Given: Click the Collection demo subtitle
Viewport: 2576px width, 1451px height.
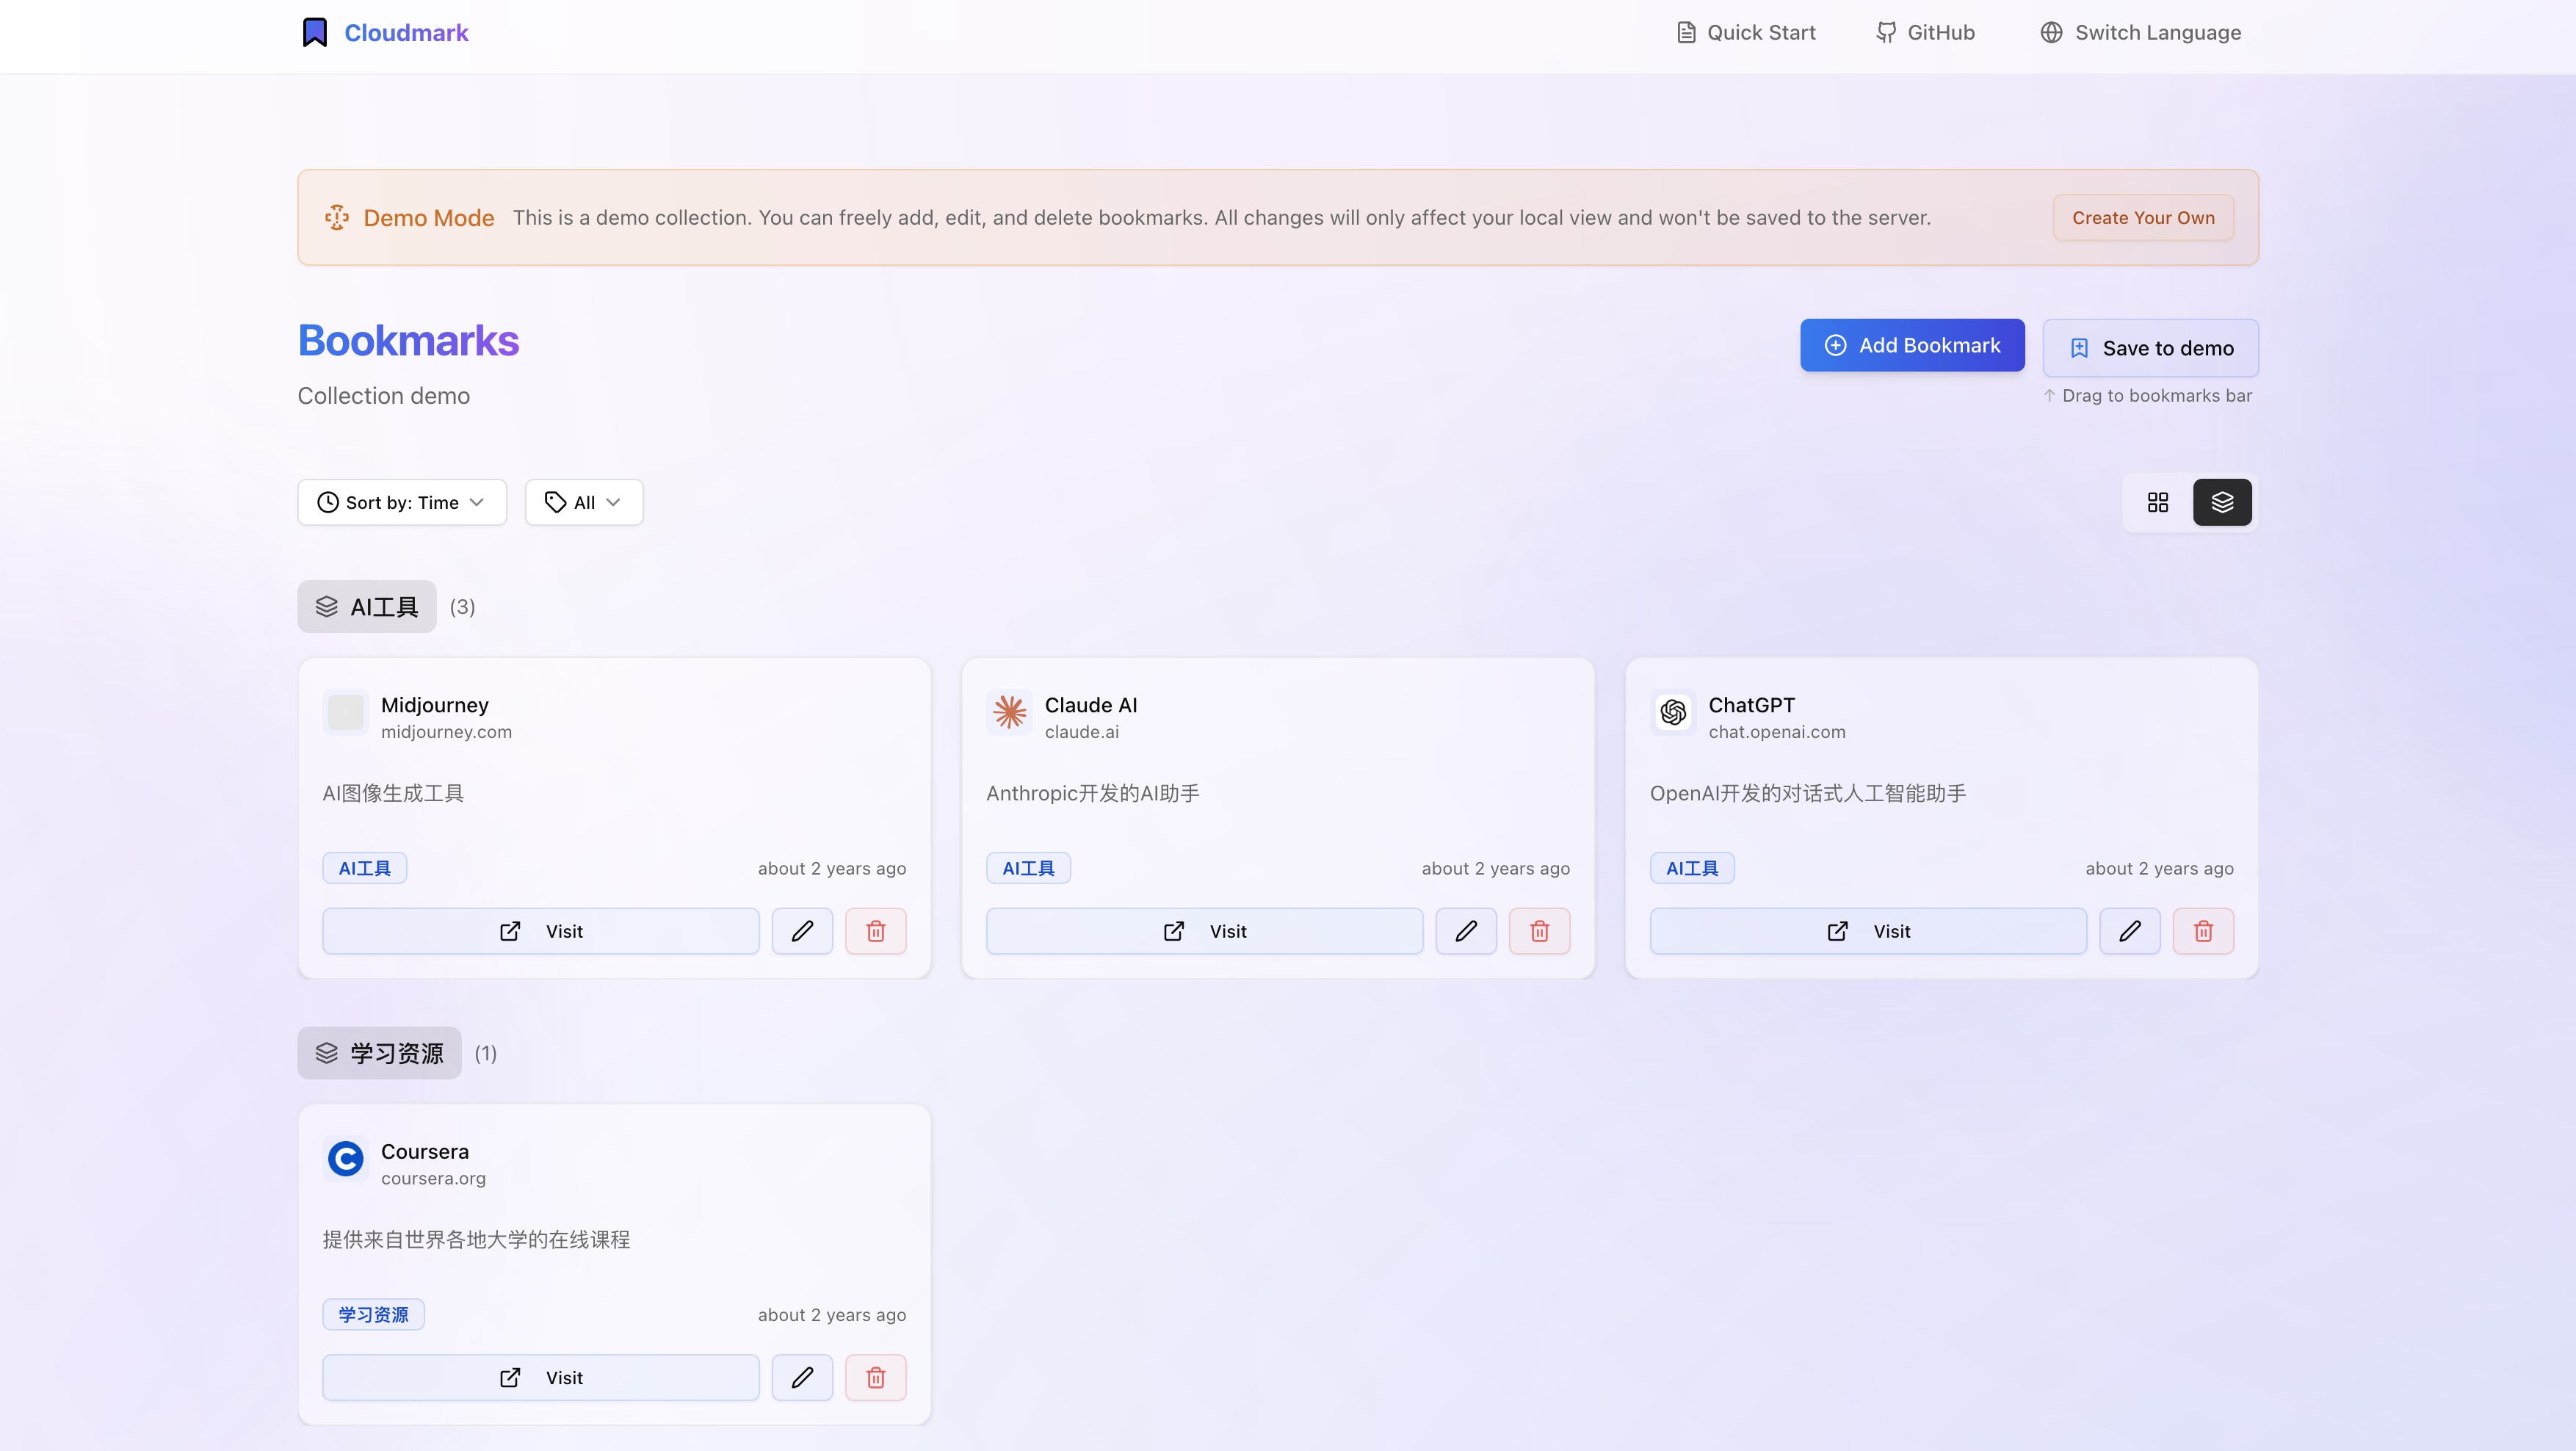Looking at the screenshot, I should pyautogui.click(x=384, y=396).
